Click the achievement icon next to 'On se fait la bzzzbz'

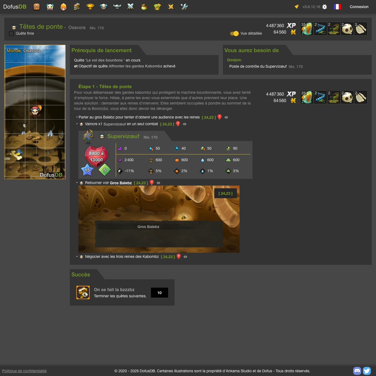(83, 292)
